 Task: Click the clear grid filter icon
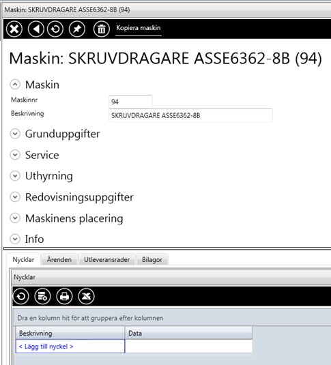[x=42, y=296]
